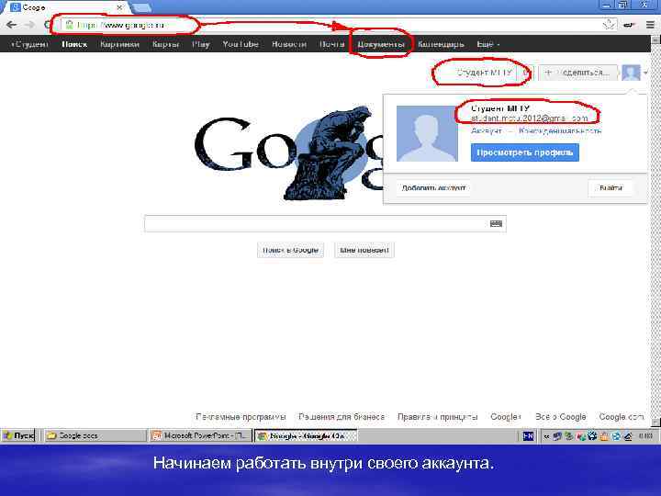661x496 pixels.
Task: Click the extension icon beside the Chrome menu
Action: [629, 25]
